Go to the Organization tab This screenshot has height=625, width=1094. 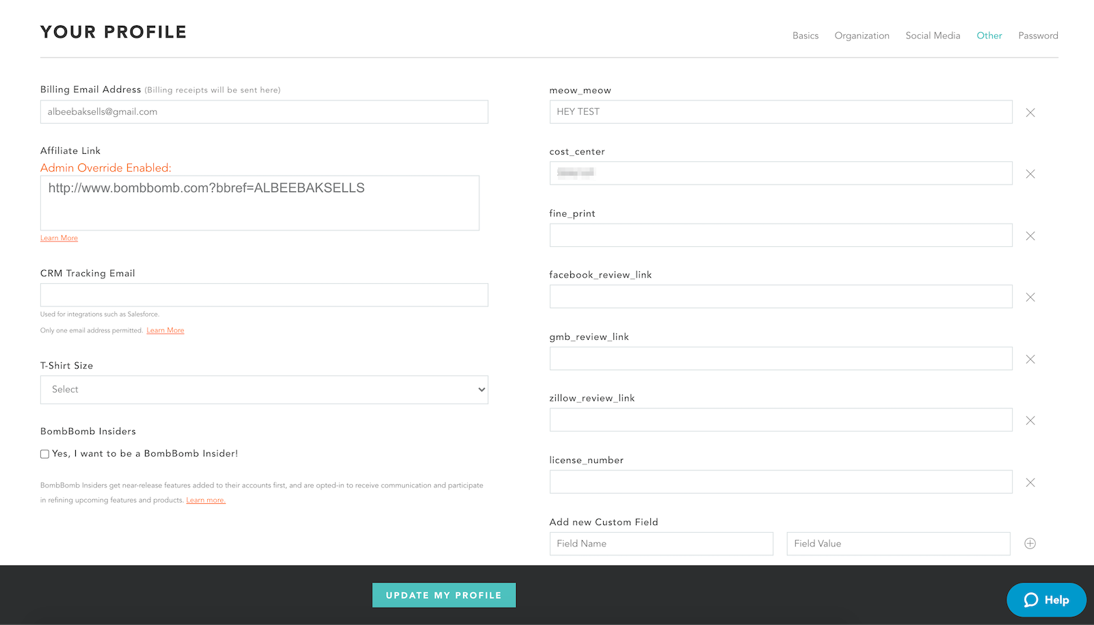(862, 36)
